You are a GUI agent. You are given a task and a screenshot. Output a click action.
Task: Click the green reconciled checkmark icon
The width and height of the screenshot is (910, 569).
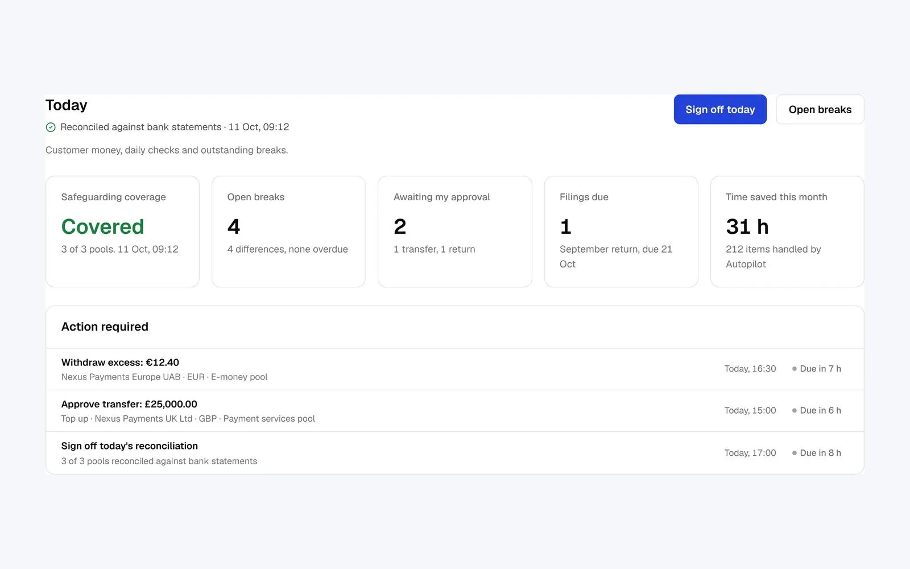tap(51, 127)
